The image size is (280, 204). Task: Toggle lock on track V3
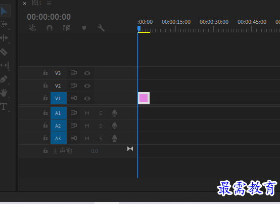(45, 72)
